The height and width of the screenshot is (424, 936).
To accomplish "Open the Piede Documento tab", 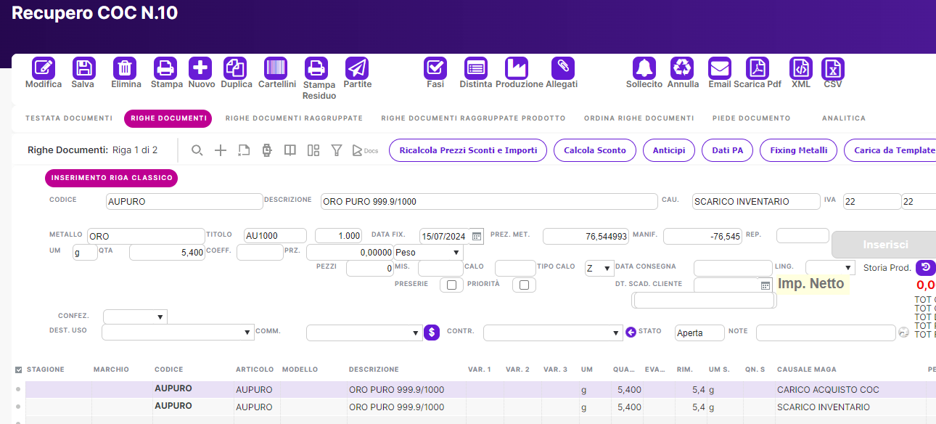I will (x=751, y=118).
